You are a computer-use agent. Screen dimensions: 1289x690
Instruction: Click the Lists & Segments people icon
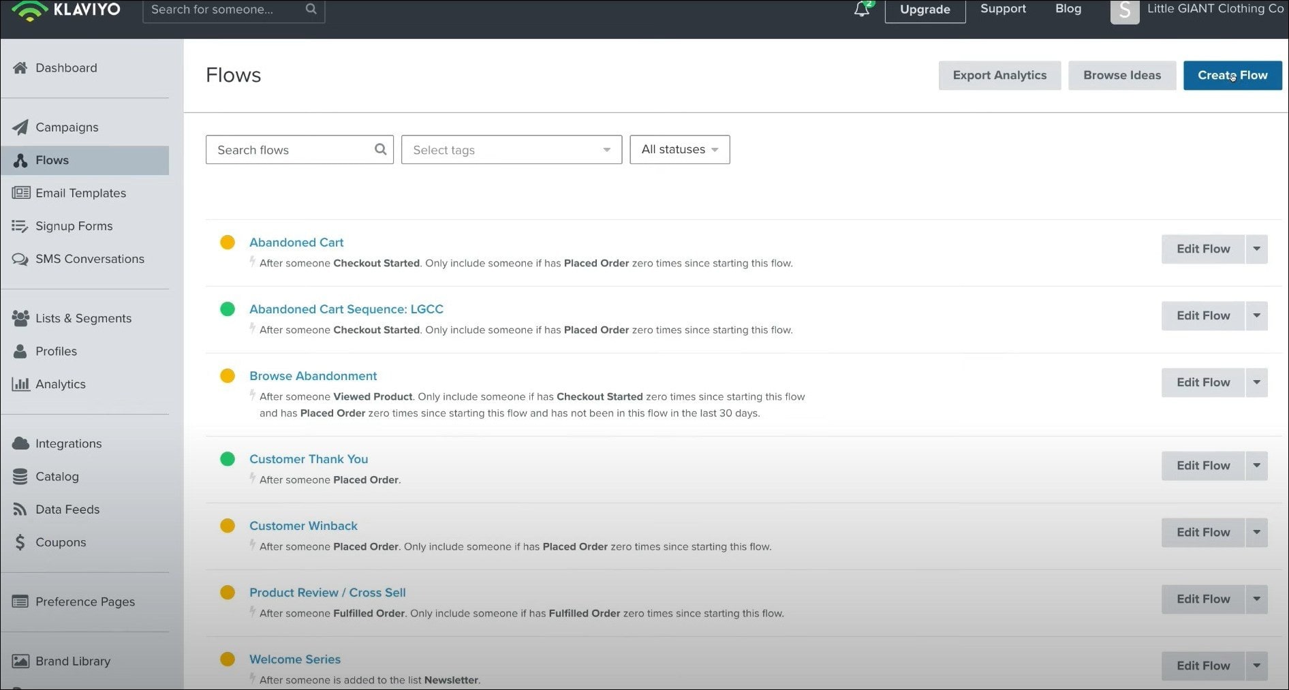click(x=20, y=318)
